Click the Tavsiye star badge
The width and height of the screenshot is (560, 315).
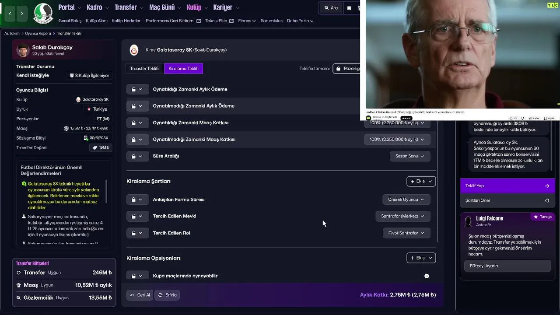pyautogui.click(x=542, y=217)
